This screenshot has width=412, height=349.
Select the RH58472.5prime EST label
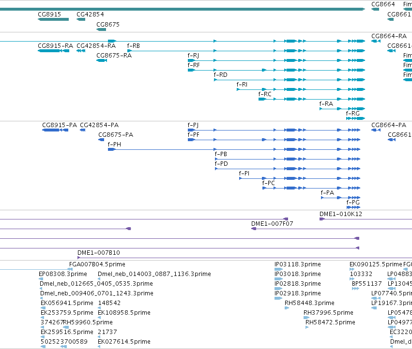(x=330, y=322)
